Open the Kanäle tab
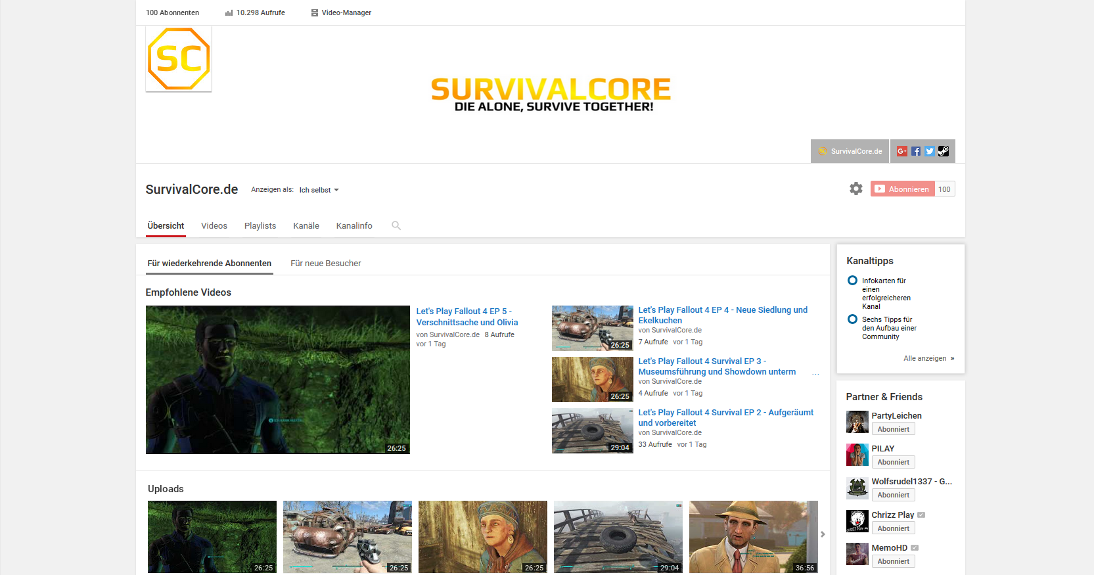This screenshot has width=1094, height=575. pyautogui.click(x=306, y=225)
